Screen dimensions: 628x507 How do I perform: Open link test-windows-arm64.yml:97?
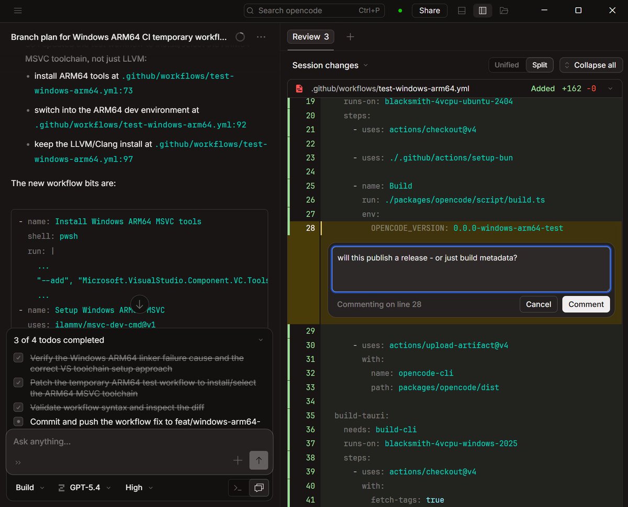(x=151, y=152)
